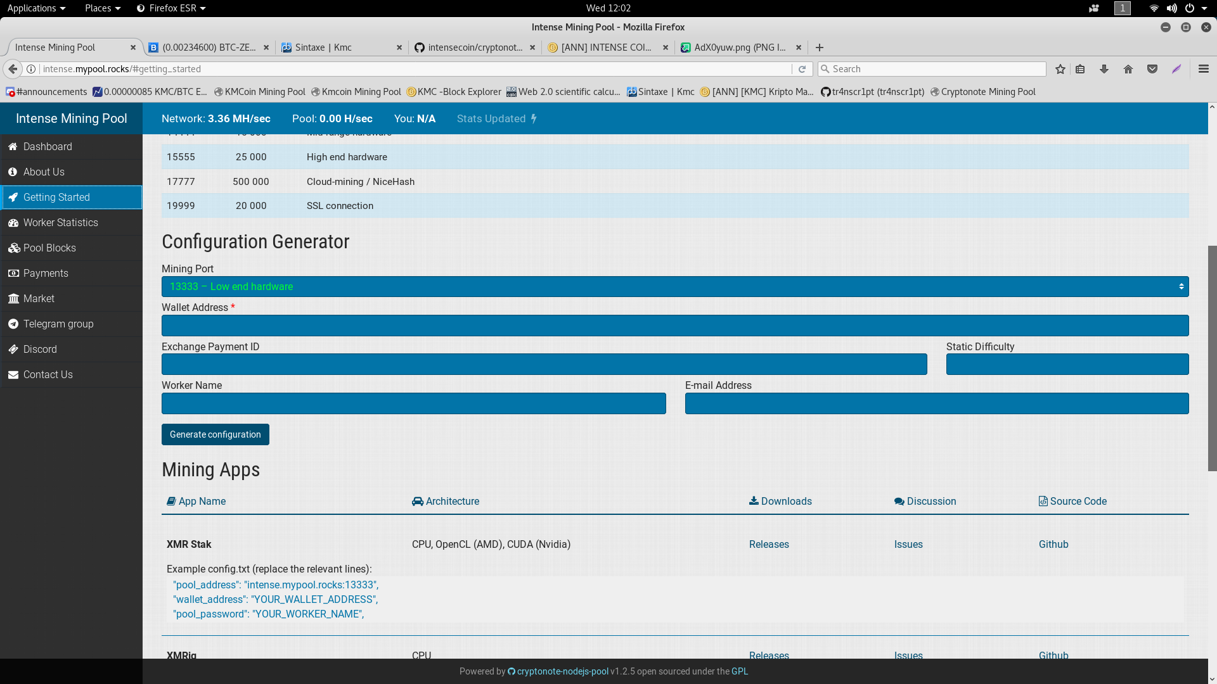Show bookmarks list icon in toolbar

tap(1081, 69)
